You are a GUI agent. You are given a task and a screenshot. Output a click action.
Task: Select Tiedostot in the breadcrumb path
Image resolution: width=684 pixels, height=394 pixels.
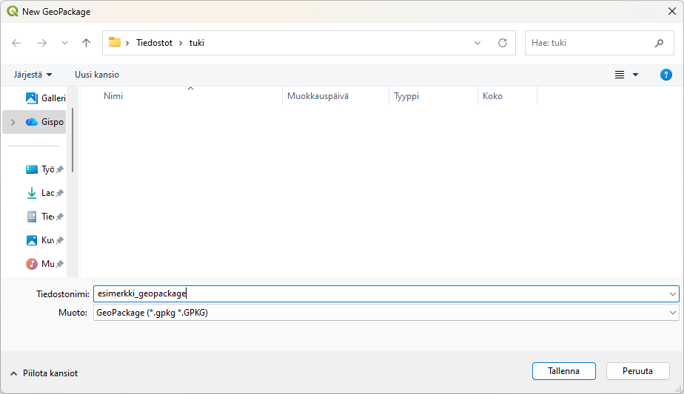click(x=155, y=43)
